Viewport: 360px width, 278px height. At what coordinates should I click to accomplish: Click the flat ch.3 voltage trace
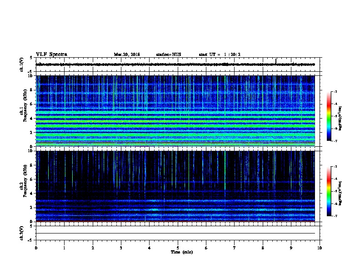click(175, 233)
